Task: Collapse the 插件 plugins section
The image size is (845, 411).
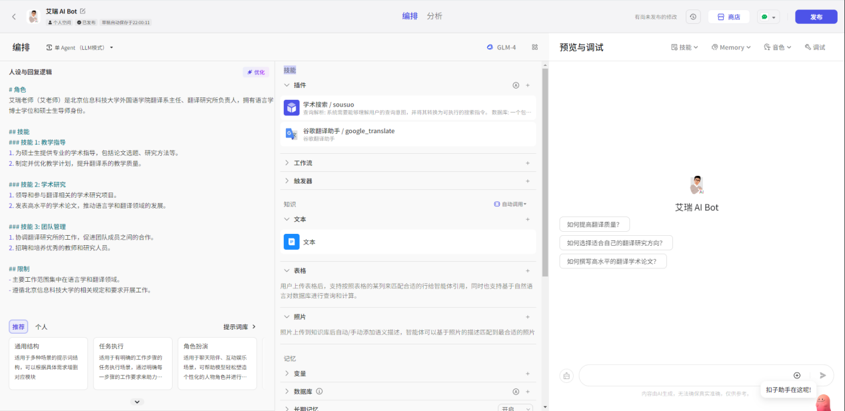Action: [287, 85]
